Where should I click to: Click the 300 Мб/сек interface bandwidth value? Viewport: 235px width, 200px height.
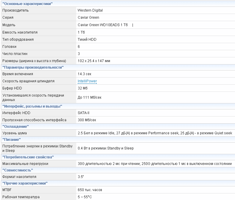pos(87,120)
